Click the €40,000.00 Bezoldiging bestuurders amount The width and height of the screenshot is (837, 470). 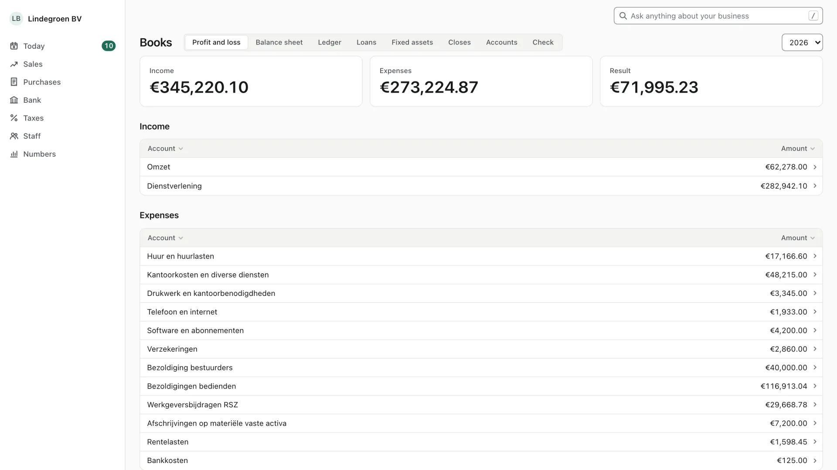(x=786, y=368)
